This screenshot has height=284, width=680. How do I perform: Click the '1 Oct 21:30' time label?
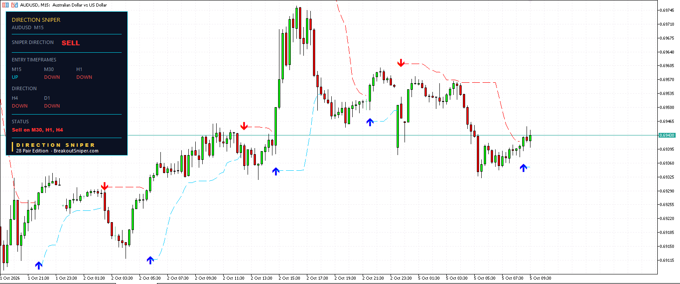point(38,278)
